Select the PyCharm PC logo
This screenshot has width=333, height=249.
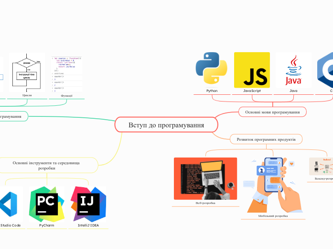click(x=47, y=204)
